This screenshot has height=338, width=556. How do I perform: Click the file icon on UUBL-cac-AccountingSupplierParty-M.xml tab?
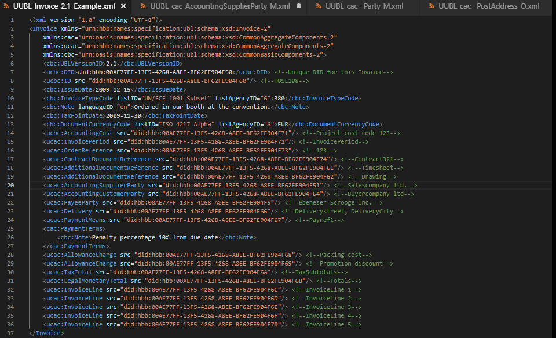[143, 6]
